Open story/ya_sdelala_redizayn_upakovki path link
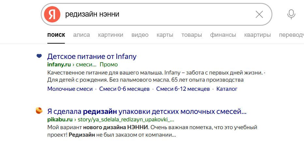Viewport: 304px width, 149px height. [126, 120]
